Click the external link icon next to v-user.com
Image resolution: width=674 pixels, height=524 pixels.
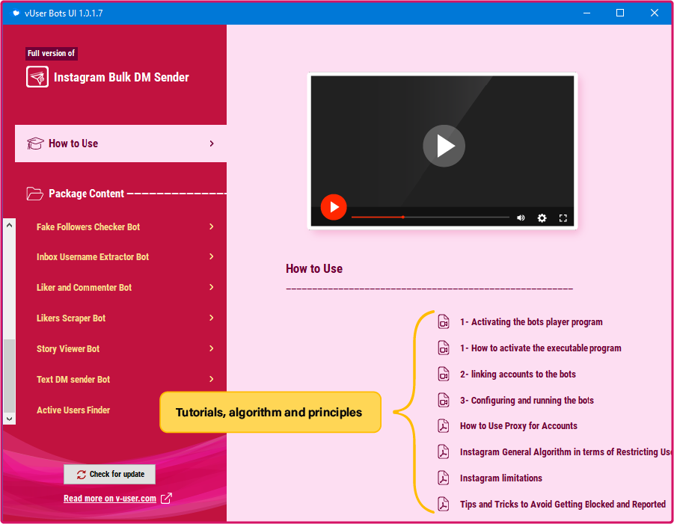[x=166, y=499]
